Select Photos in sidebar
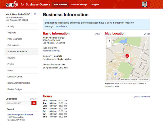 (22, 64)
